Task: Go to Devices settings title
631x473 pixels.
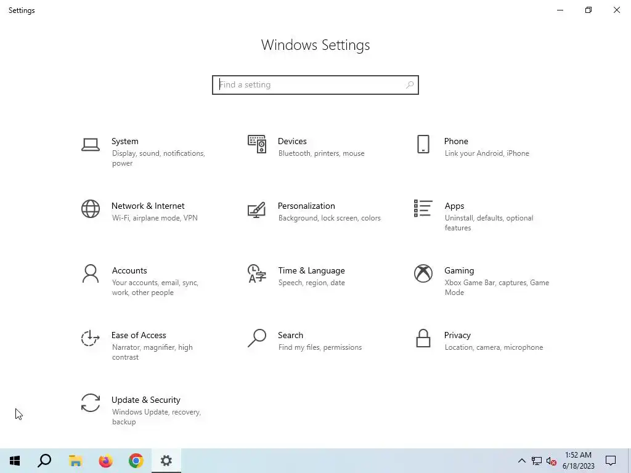Action: click(x=292, y=141)
